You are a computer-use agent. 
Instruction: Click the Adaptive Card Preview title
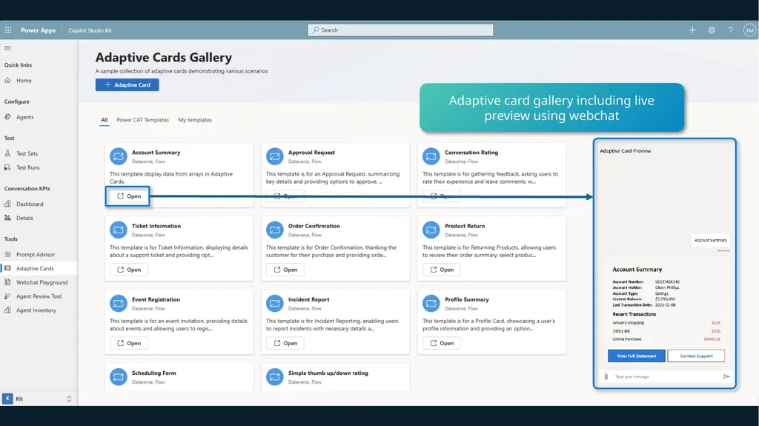[625, 150]
